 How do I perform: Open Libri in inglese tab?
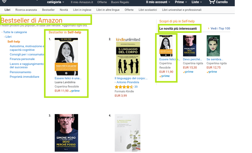click(x=82, y=10)
